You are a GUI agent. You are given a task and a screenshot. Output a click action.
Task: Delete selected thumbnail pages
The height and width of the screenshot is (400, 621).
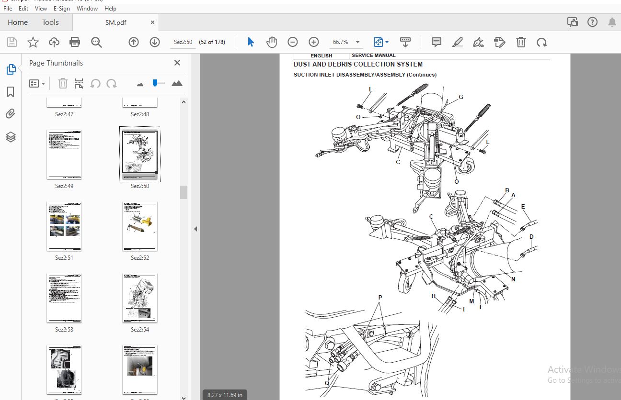click(63, 83)
